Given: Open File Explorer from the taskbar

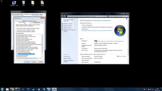Looking at the screenshot, I should click(7, 89).
